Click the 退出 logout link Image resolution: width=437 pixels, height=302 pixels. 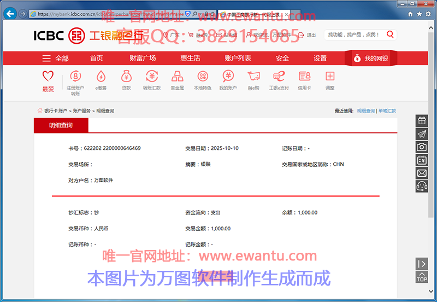pos(308,35)
